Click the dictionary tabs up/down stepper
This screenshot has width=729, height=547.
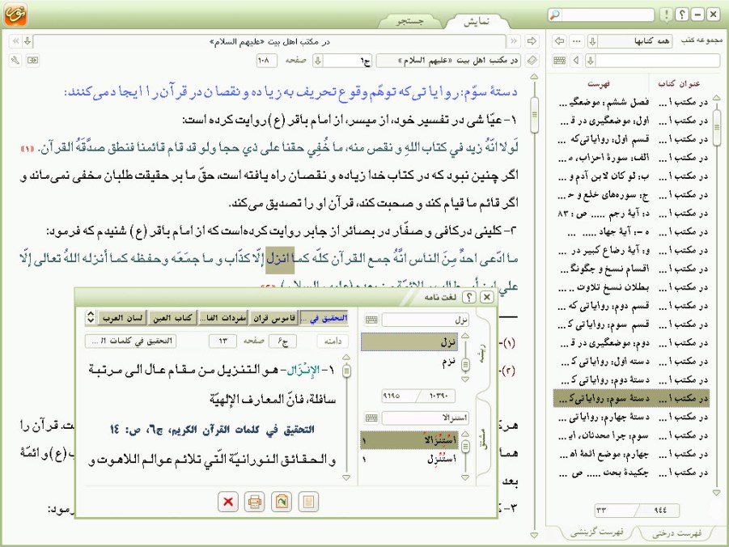point(90,318)
